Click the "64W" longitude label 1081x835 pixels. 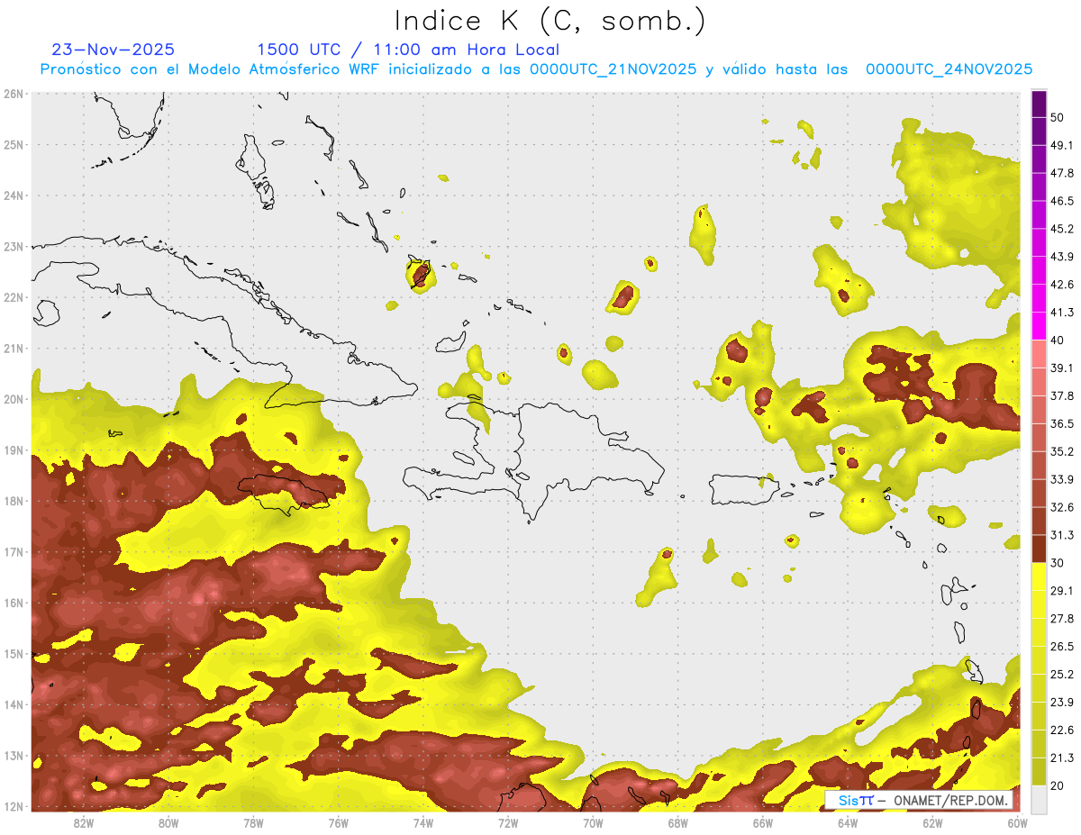click(x=848, y=823)
